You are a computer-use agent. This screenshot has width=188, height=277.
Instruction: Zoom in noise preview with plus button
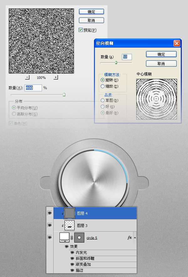pos(56,77)
